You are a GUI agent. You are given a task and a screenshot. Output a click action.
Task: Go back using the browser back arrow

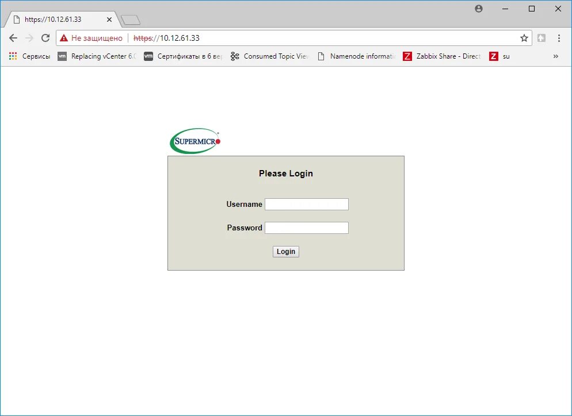click(13, 38)
